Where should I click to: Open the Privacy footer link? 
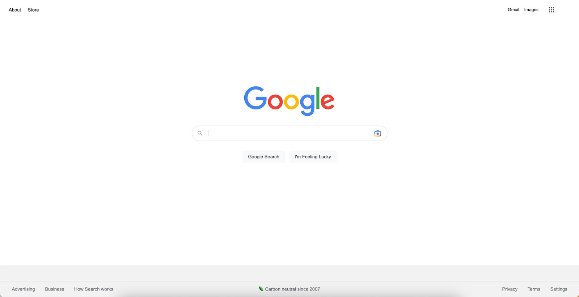510,289
